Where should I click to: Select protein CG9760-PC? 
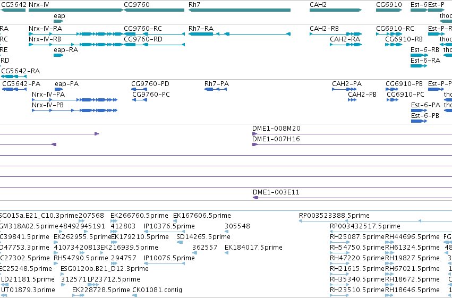[140, 100]
